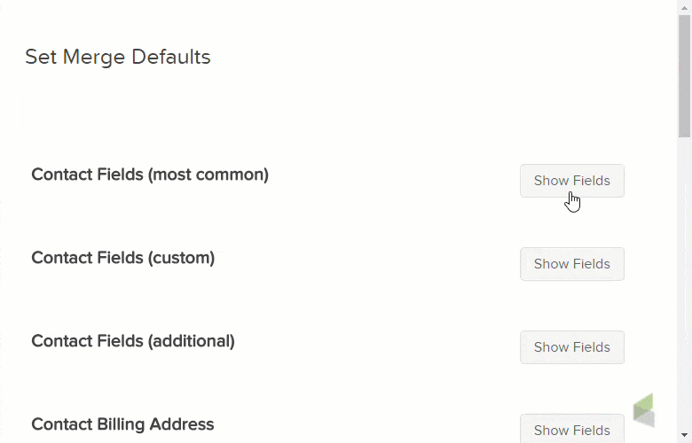
Task: Reveal the additional contact fields list
Action: coord(571,347)
